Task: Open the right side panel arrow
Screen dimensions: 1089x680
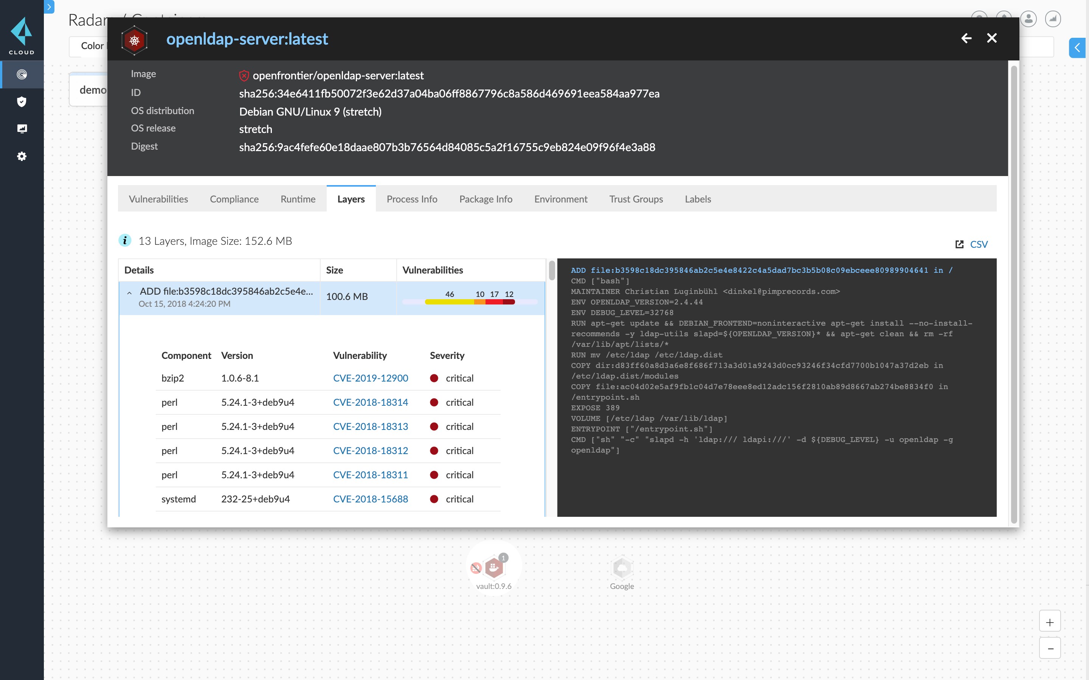Action: pyautogui.click(x=1077, y=48)
